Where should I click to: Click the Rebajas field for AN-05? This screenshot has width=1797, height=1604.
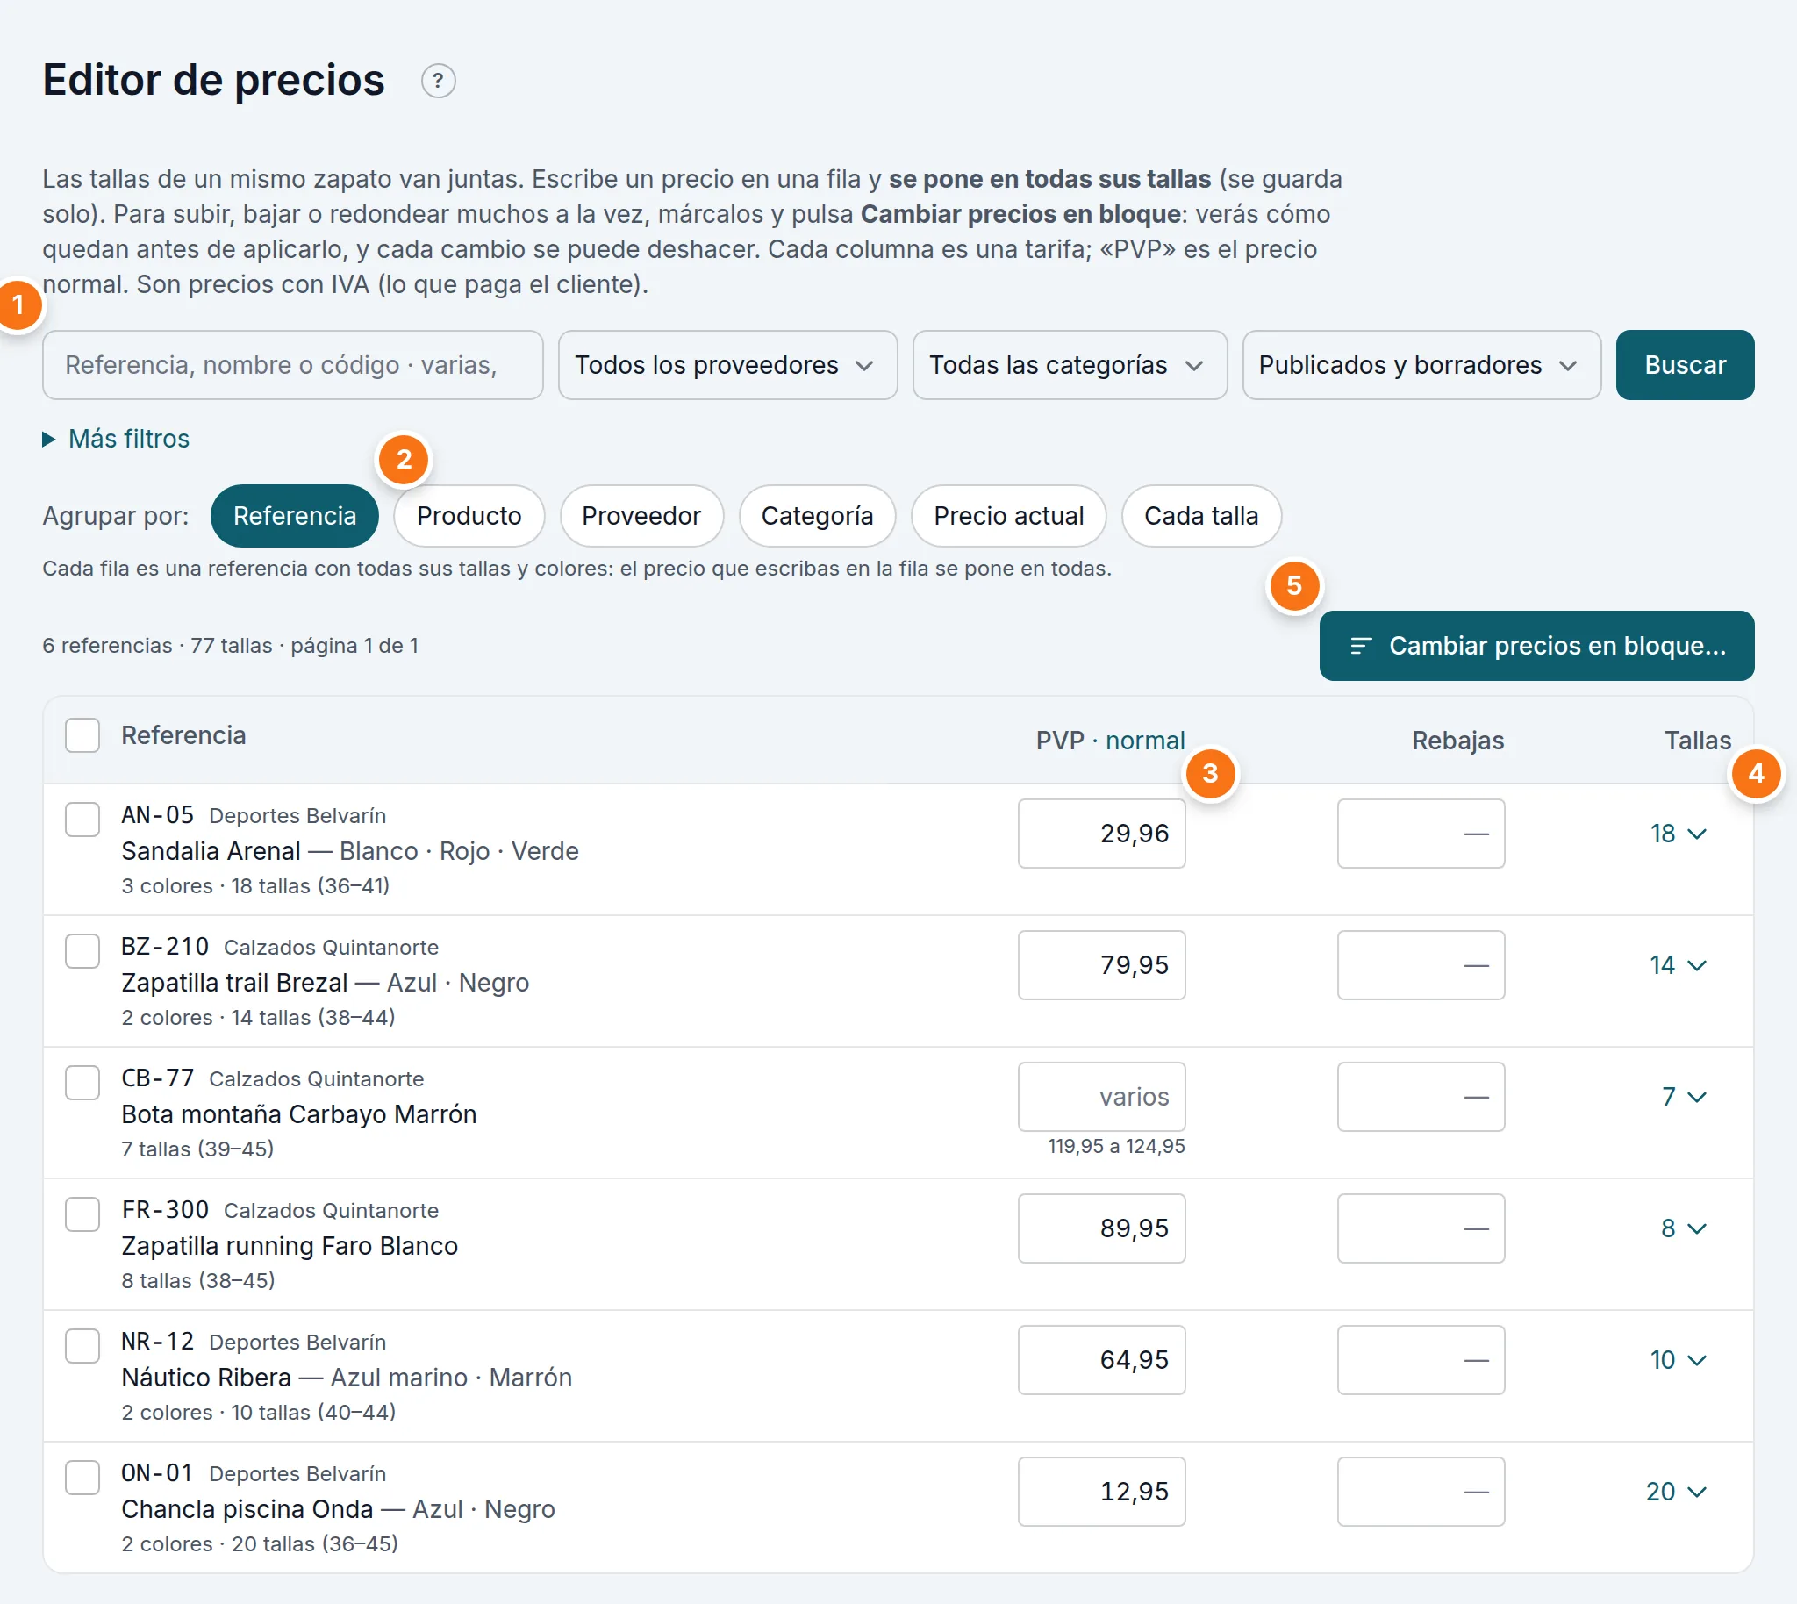coord(1421,834)
